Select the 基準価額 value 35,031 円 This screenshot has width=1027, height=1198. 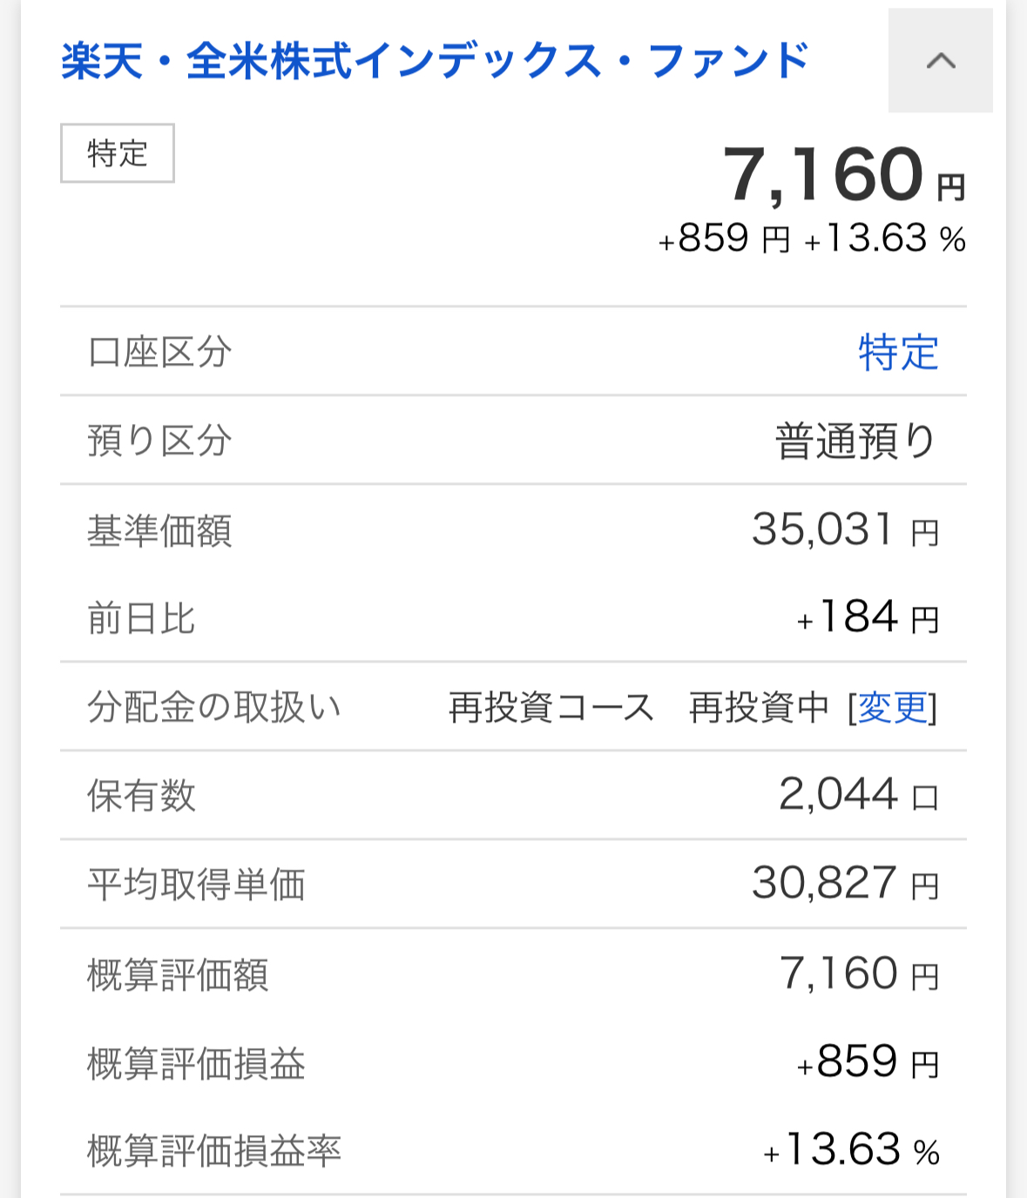coord(845,529)
